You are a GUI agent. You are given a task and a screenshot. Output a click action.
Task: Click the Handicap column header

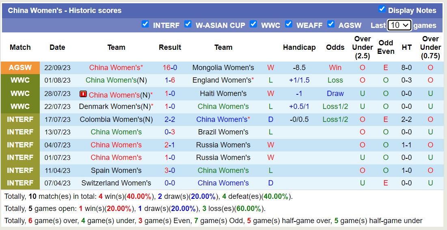[x=299, y=47]
